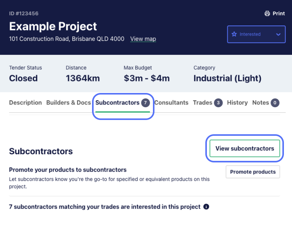292x228 pixels.
Task: Open the Interested status dropdown
Action: pos(256,34)
